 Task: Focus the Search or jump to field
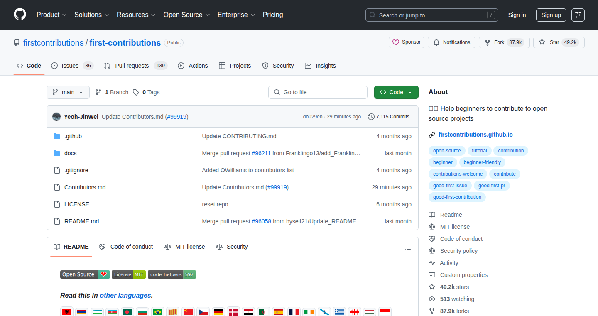point(432,15)
